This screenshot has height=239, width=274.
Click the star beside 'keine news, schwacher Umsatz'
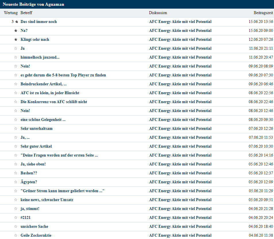point(16,200)
